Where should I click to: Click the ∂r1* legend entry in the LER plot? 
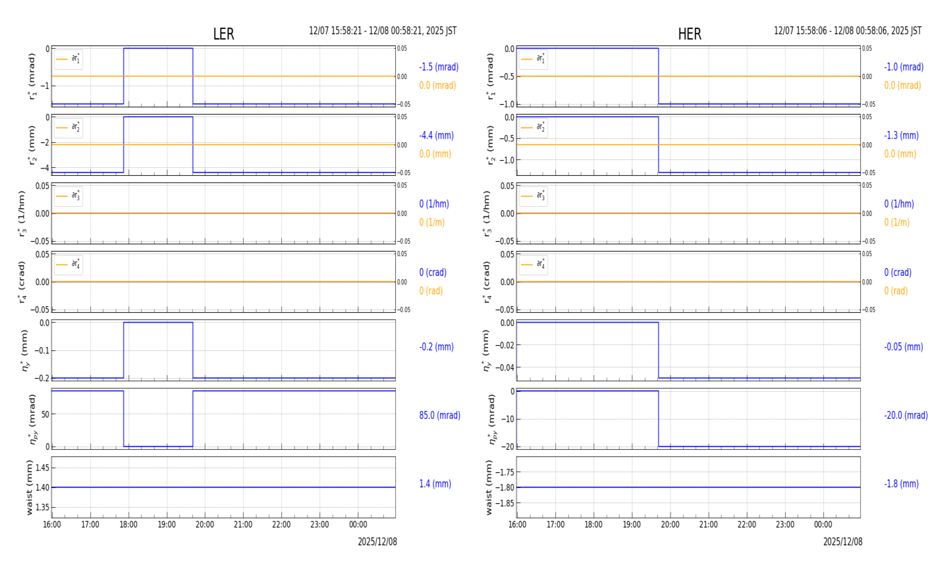click(x=68, y=59)
